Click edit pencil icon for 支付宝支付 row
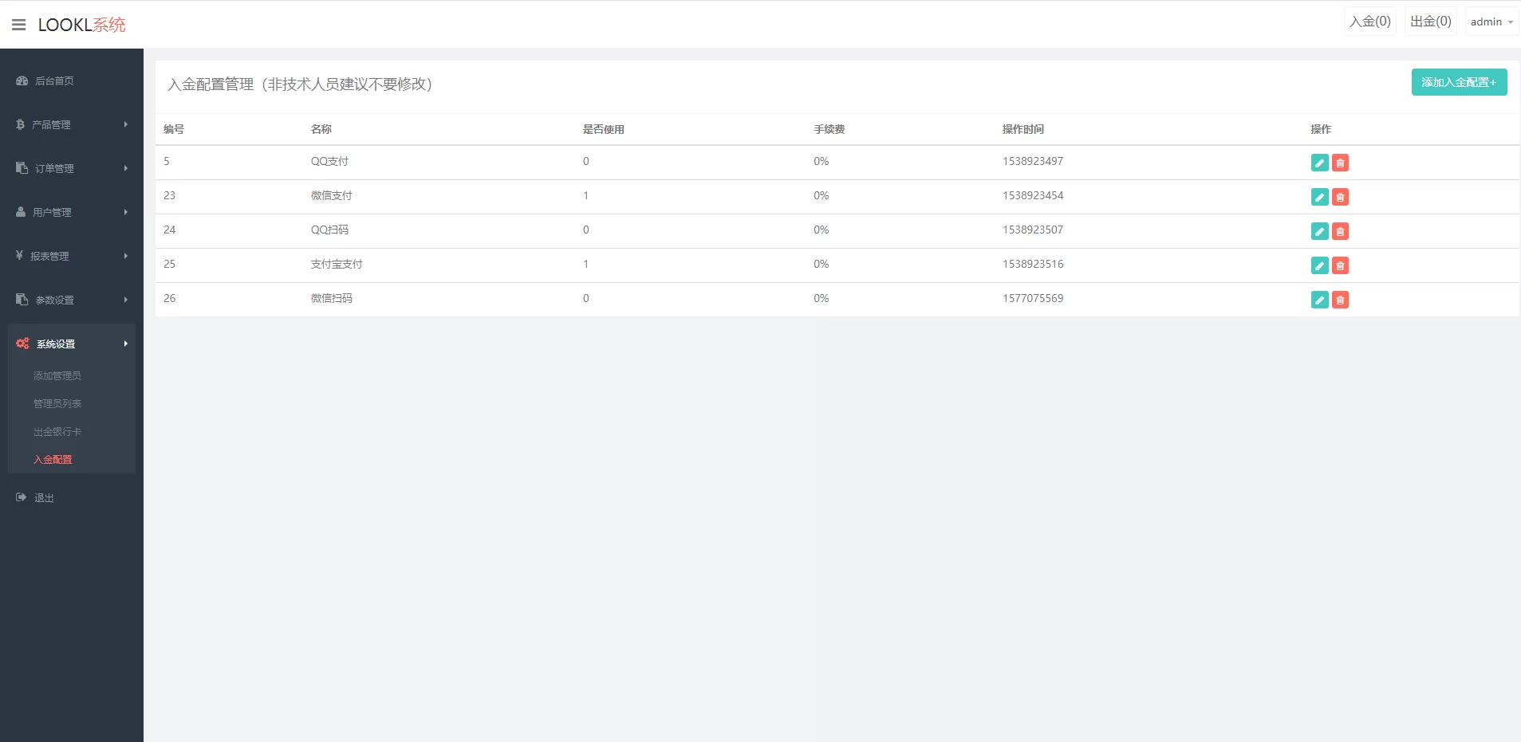The height and width of the screenshot is (742, 1521). pyautogui.click(x=1319, y=265)
